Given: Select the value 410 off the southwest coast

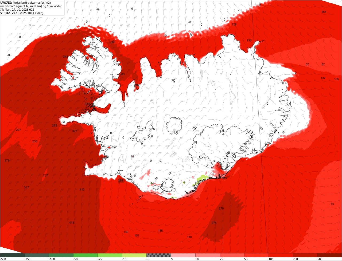Looking at the screenshot, I should pos(82,189).
